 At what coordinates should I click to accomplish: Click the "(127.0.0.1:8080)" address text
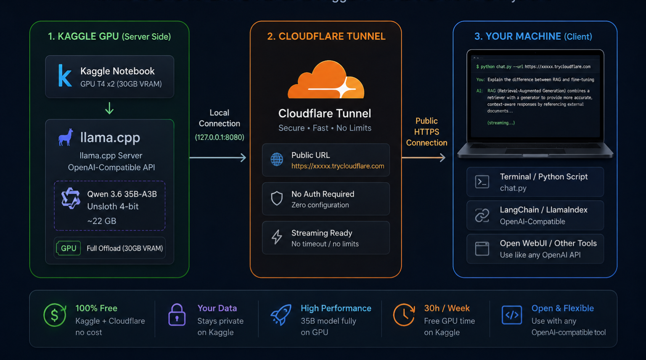[220, 137]
